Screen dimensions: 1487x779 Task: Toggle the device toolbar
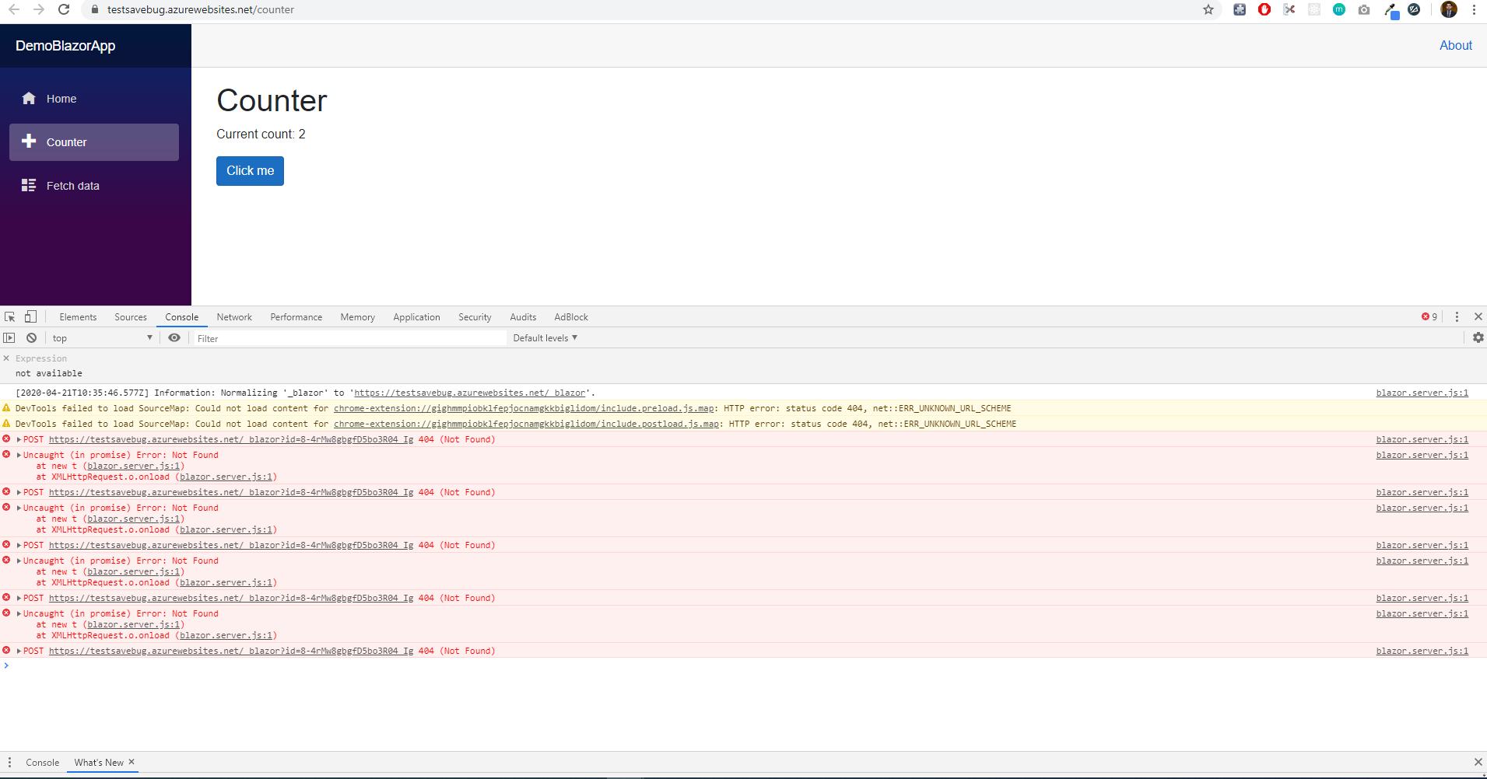click(x=30, y=316)
